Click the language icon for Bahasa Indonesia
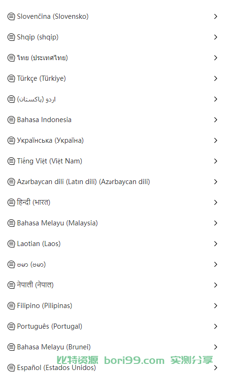 pos(11,120)
